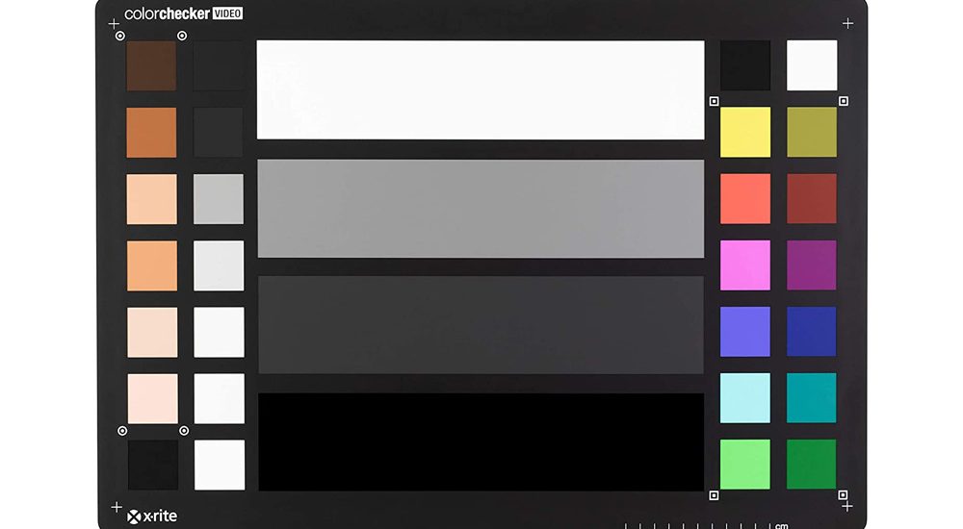Select the pink magenta color patch
This screenshot has width=963, height=529.
pyautogui.click(x=745, y=265)
